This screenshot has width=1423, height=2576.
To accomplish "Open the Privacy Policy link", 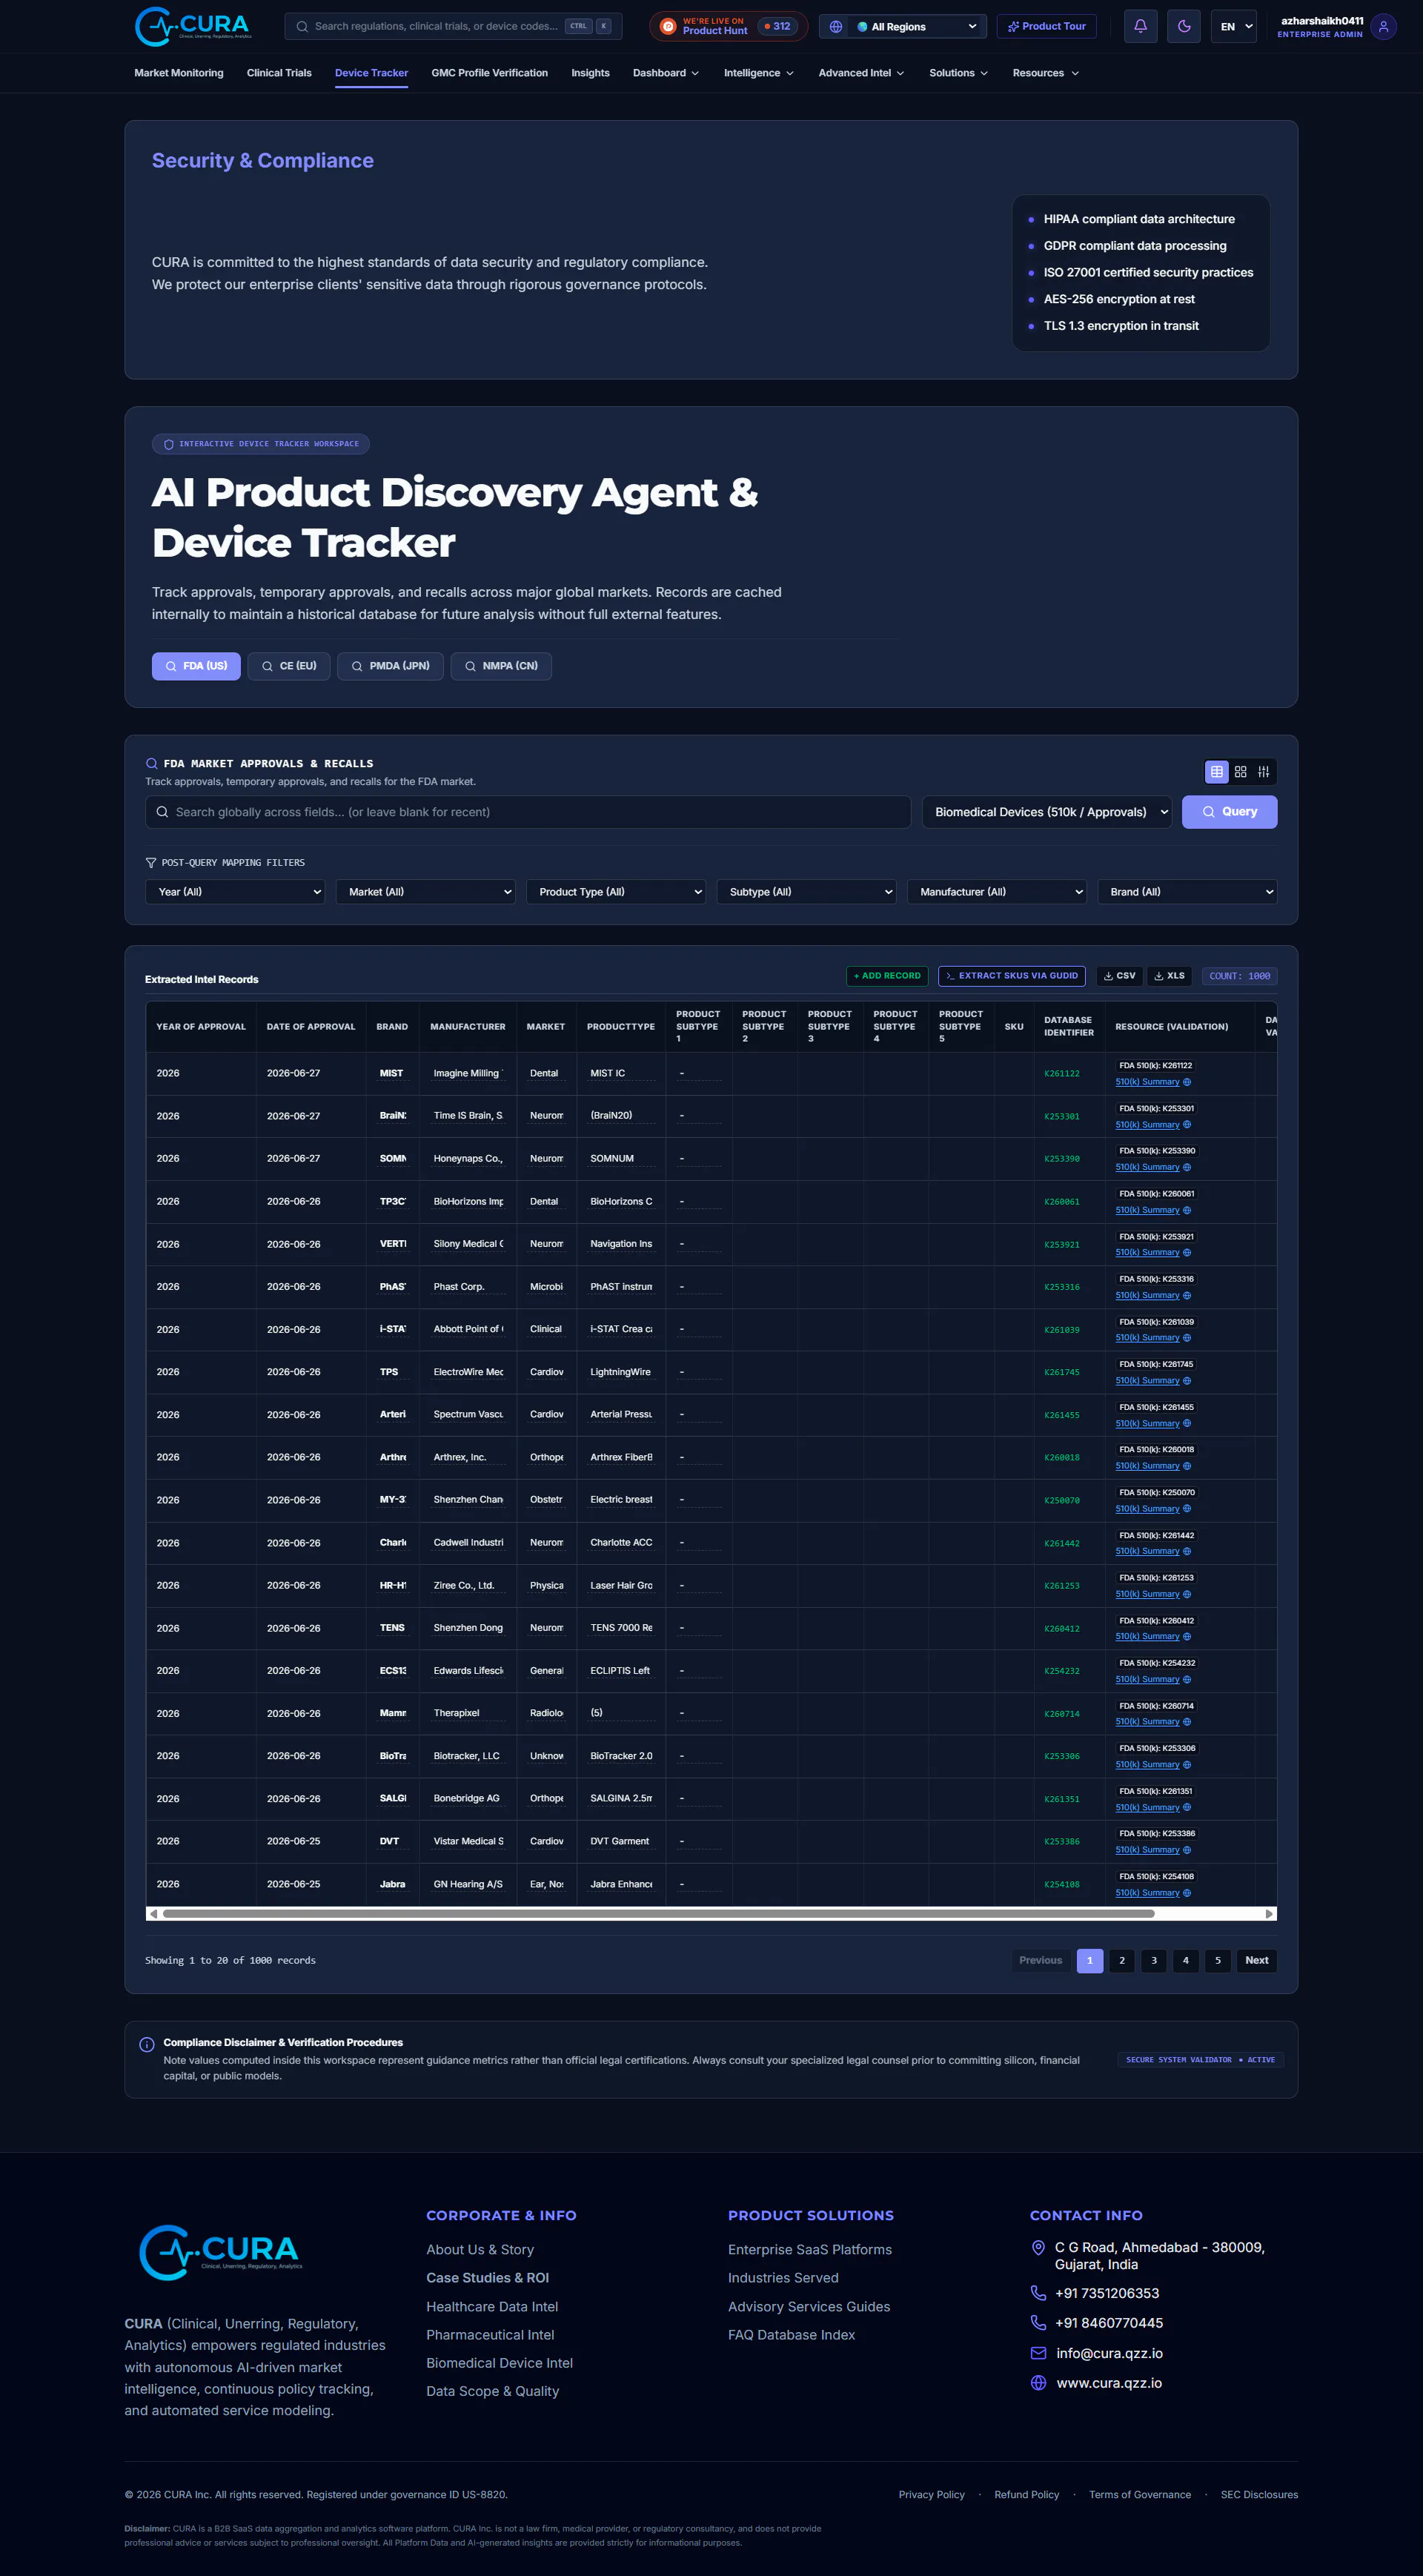I will (x=932, y=2494).
